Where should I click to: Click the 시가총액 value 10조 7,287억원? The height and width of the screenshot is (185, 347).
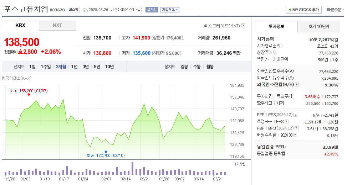(323, 40)
